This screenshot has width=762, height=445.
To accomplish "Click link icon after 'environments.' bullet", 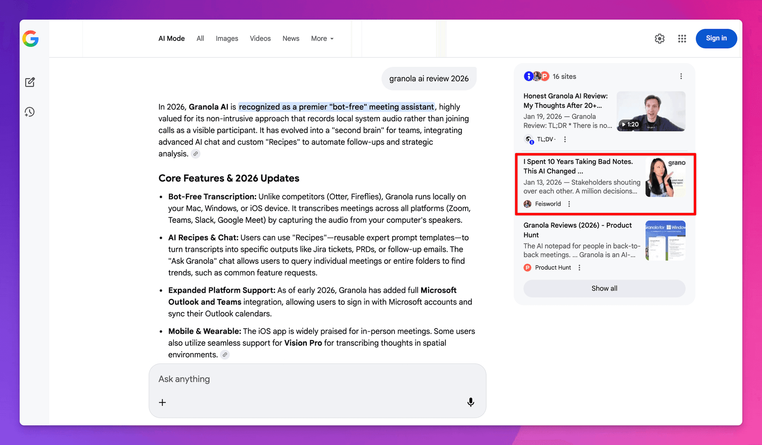I will (225, 355).
